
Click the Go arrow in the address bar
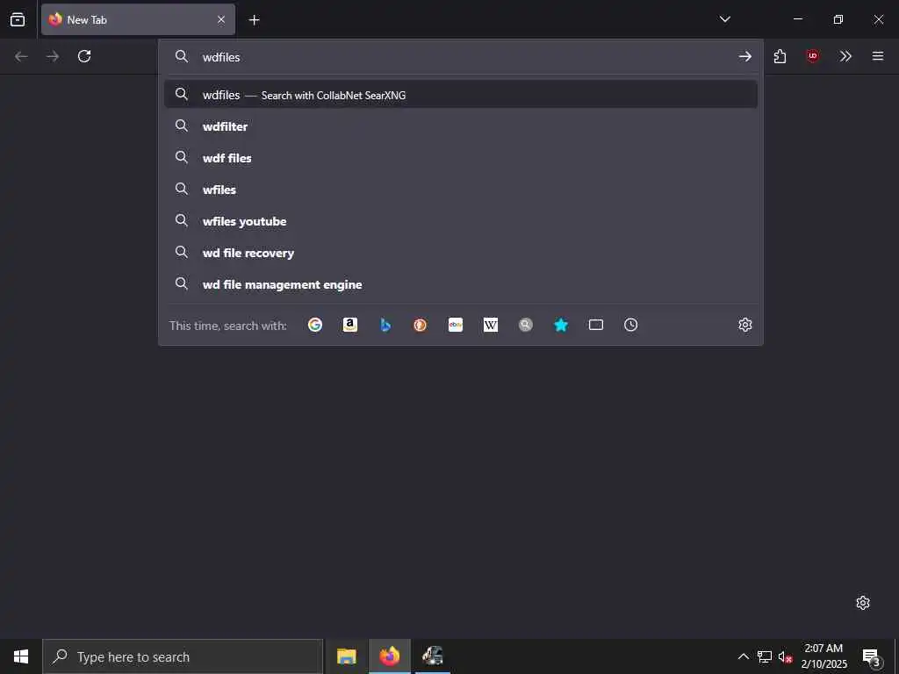[x=744, y=56]
